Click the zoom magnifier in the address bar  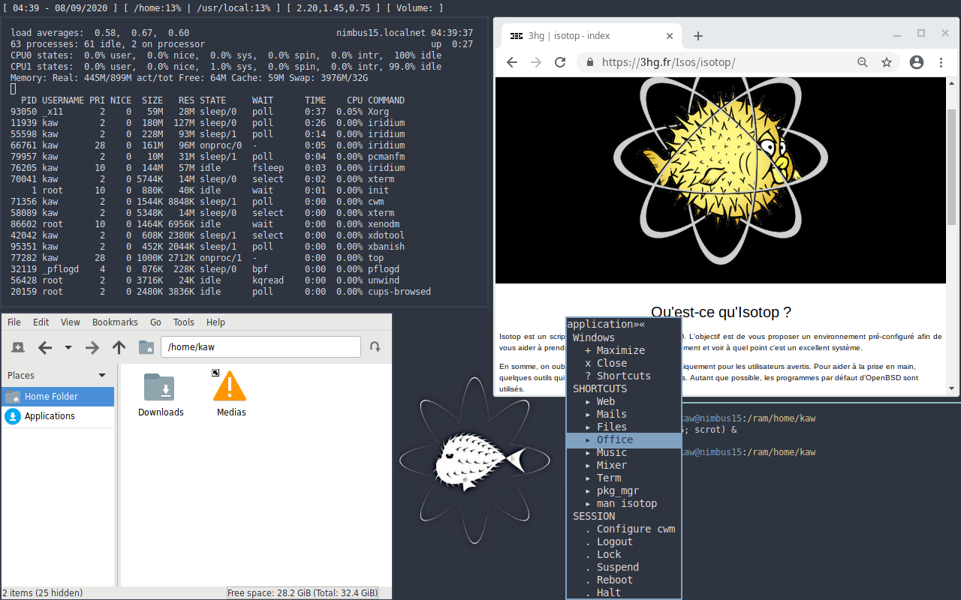pos(863,63)
